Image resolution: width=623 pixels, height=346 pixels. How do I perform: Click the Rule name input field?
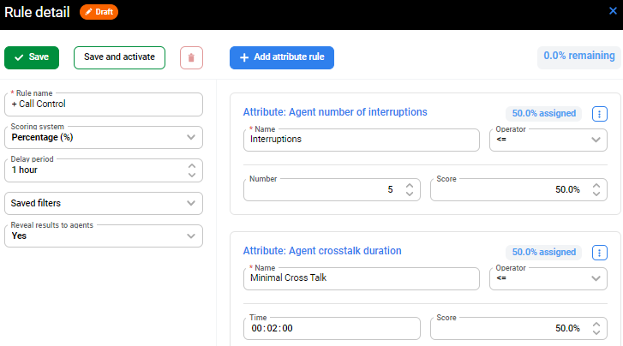coord(104,104)
